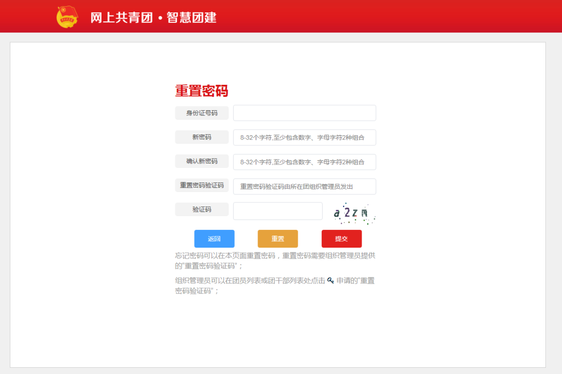Click the key icon in the help text
Viewport: 562px width, 374px height.
[330, 281]
